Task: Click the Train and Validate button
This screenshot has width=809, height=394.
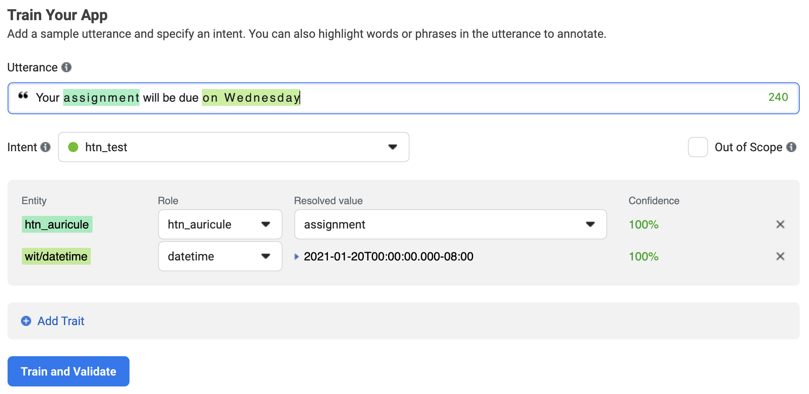Action: pyautogui.click(x=69, y=371)
